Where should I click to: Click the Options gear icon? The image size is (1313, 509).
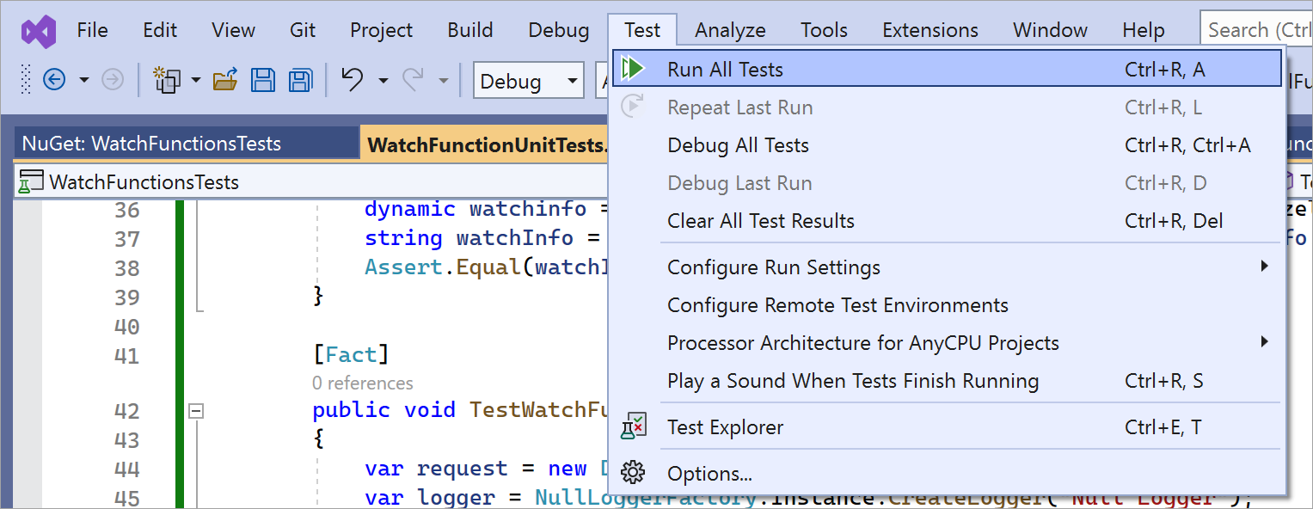(x=634, y=473)
